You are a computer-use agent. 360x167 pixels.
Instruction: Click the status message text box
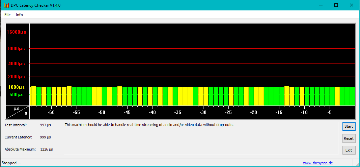tap(201, 138)
